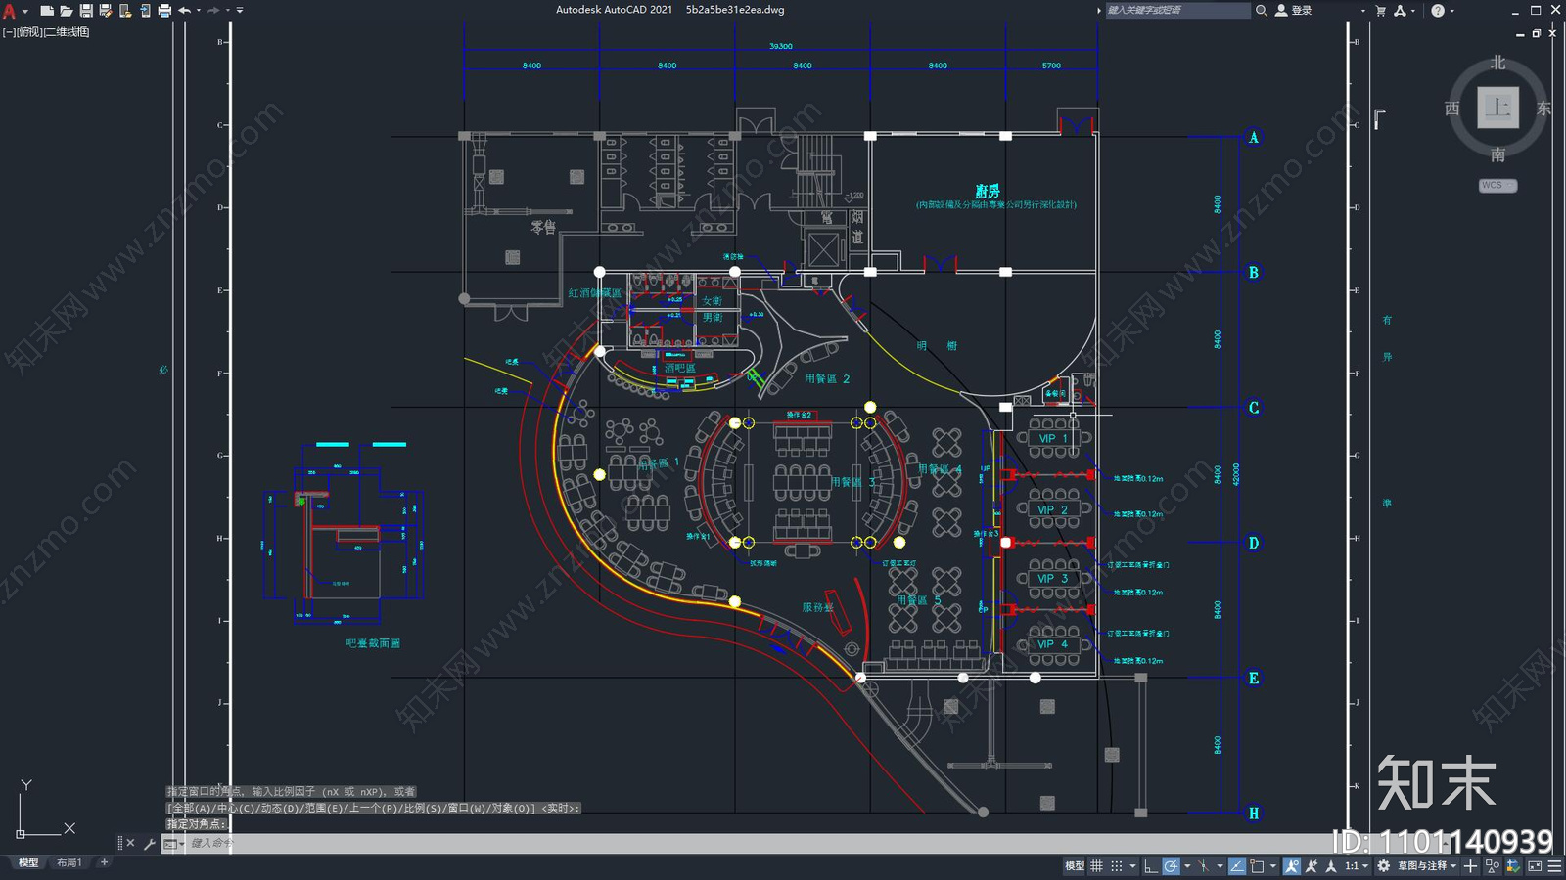
Task: Toggle annotation visibility icon in status bar
Action: pyautogui.click(x=1292, y=866)
